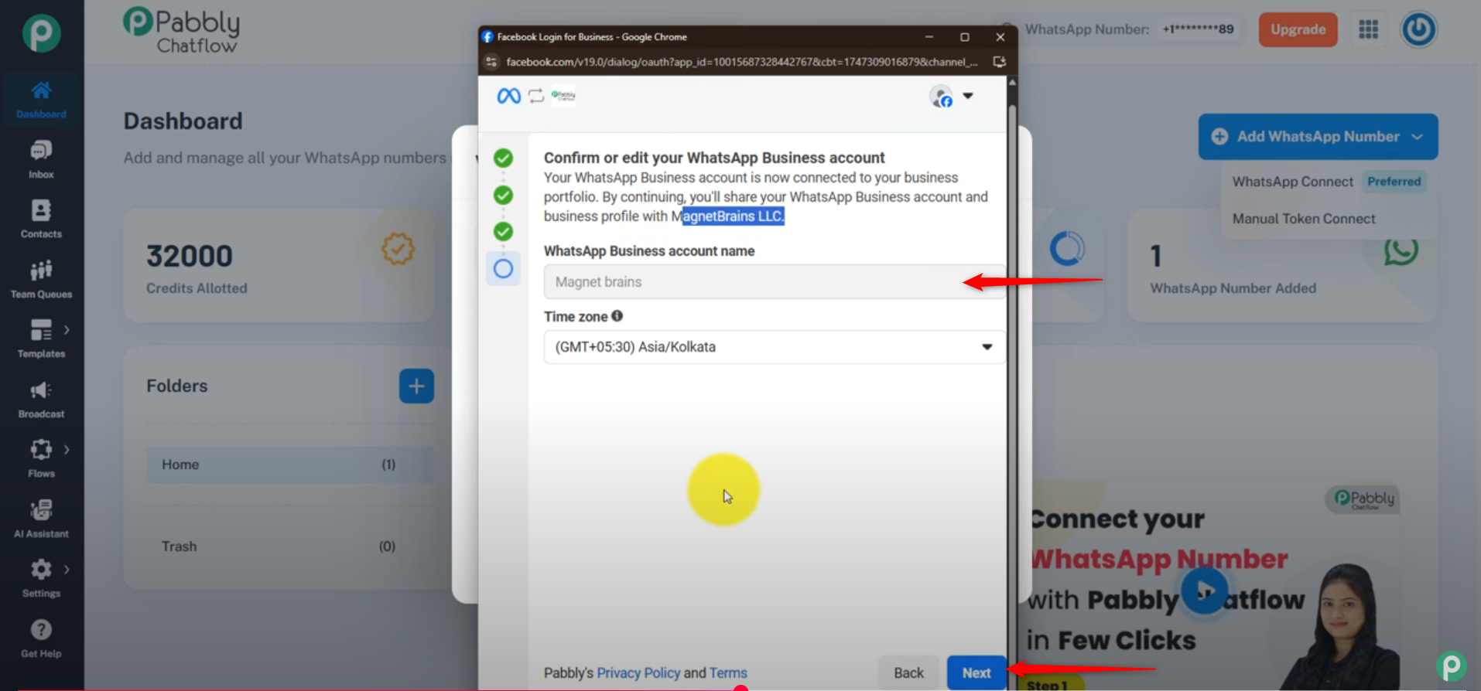This screenshot has width=1481, height=691.
Task: Click the WhatsApp number +1********89
Action: (1198, 29)
